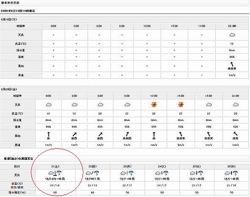Click the sun icon at 15:00 on June 20

(x=181, y=104)
